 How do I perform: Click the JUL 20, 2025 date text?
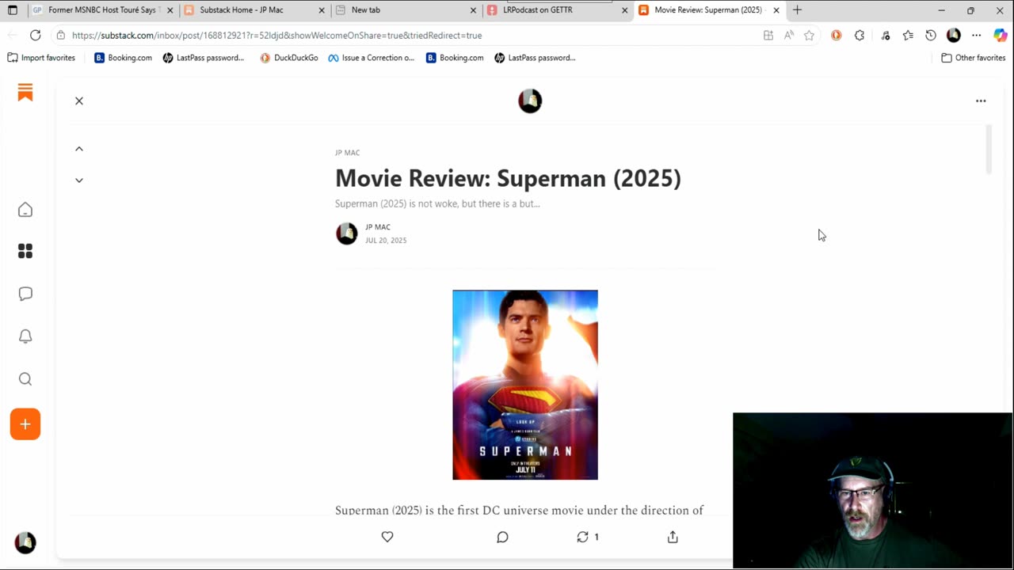[386, 241]
